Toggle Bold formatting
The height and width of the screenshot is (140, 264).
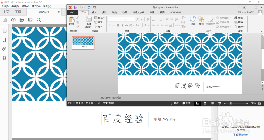point(110,25)
